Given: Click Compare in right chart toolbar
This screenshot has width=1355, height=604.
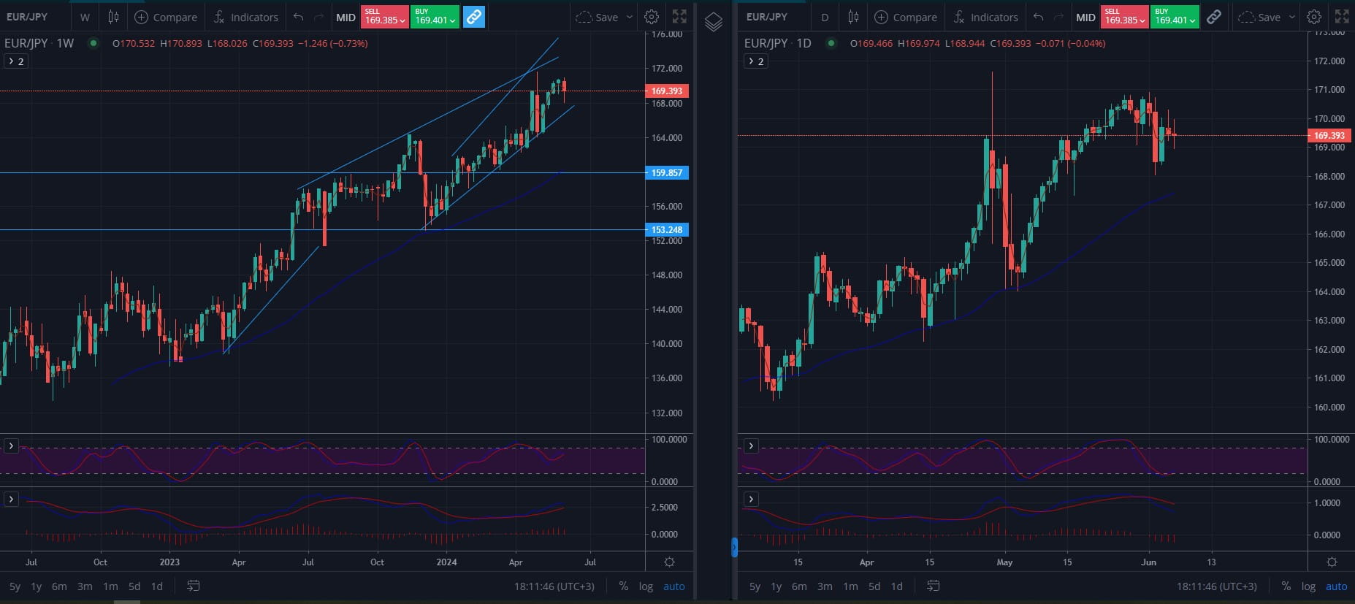Looking at the screenshot, I should (x=906, y=17).
